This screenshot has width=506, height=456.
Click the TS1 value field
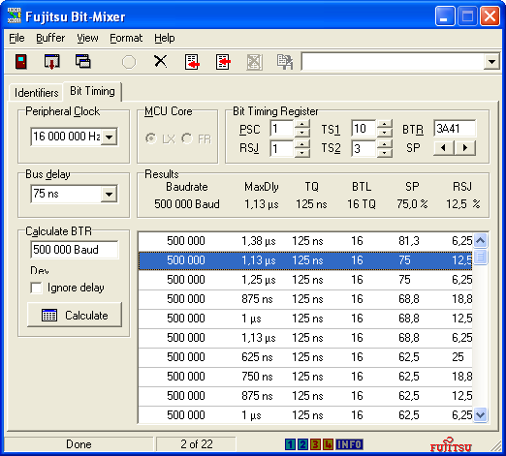(364, 129)
